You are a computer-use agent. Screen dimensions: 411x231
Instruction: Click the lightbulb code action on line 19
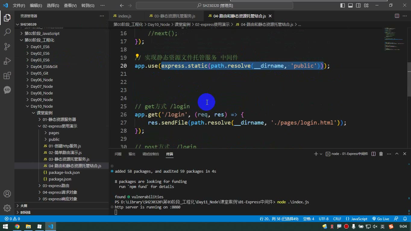(137, 56)
